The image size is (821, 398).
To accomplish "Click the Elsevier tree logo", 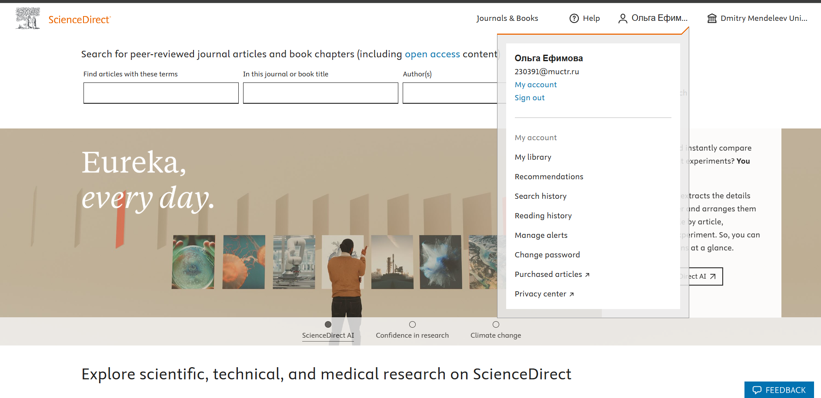I will pyautogui.click(x=27, y=18).
